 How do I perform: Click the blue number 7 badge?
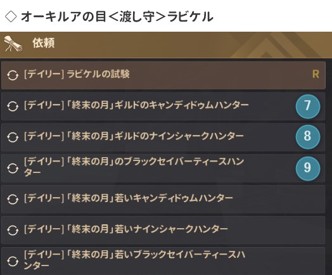click(308, 106)
